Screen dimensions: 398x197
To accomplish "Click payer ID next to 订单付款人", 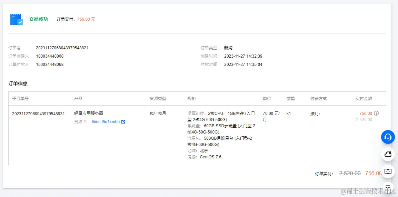I will pyautogui.click(x=50, y=65).
